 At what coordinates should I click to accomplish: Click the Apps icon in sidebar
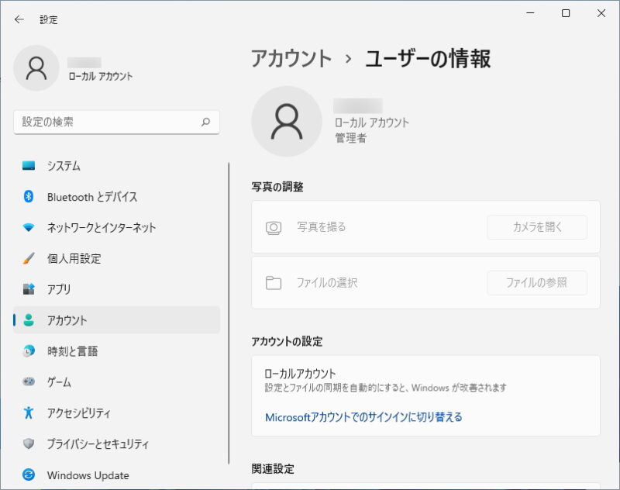[x=29, y=289]
